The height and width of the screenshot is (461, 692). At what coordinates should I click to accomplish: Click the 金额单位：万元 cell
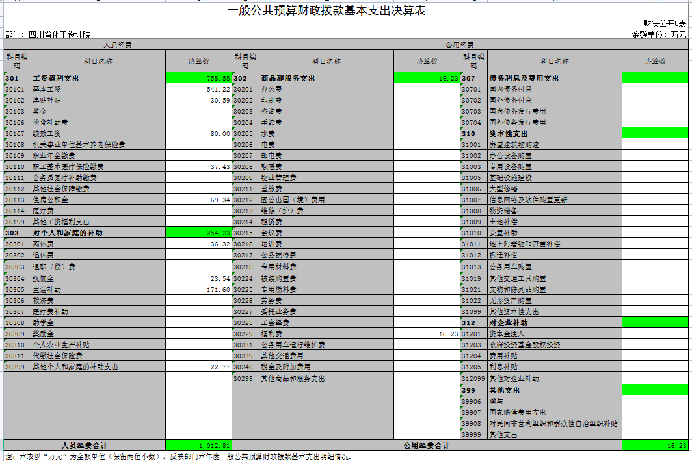click(659, 34)
